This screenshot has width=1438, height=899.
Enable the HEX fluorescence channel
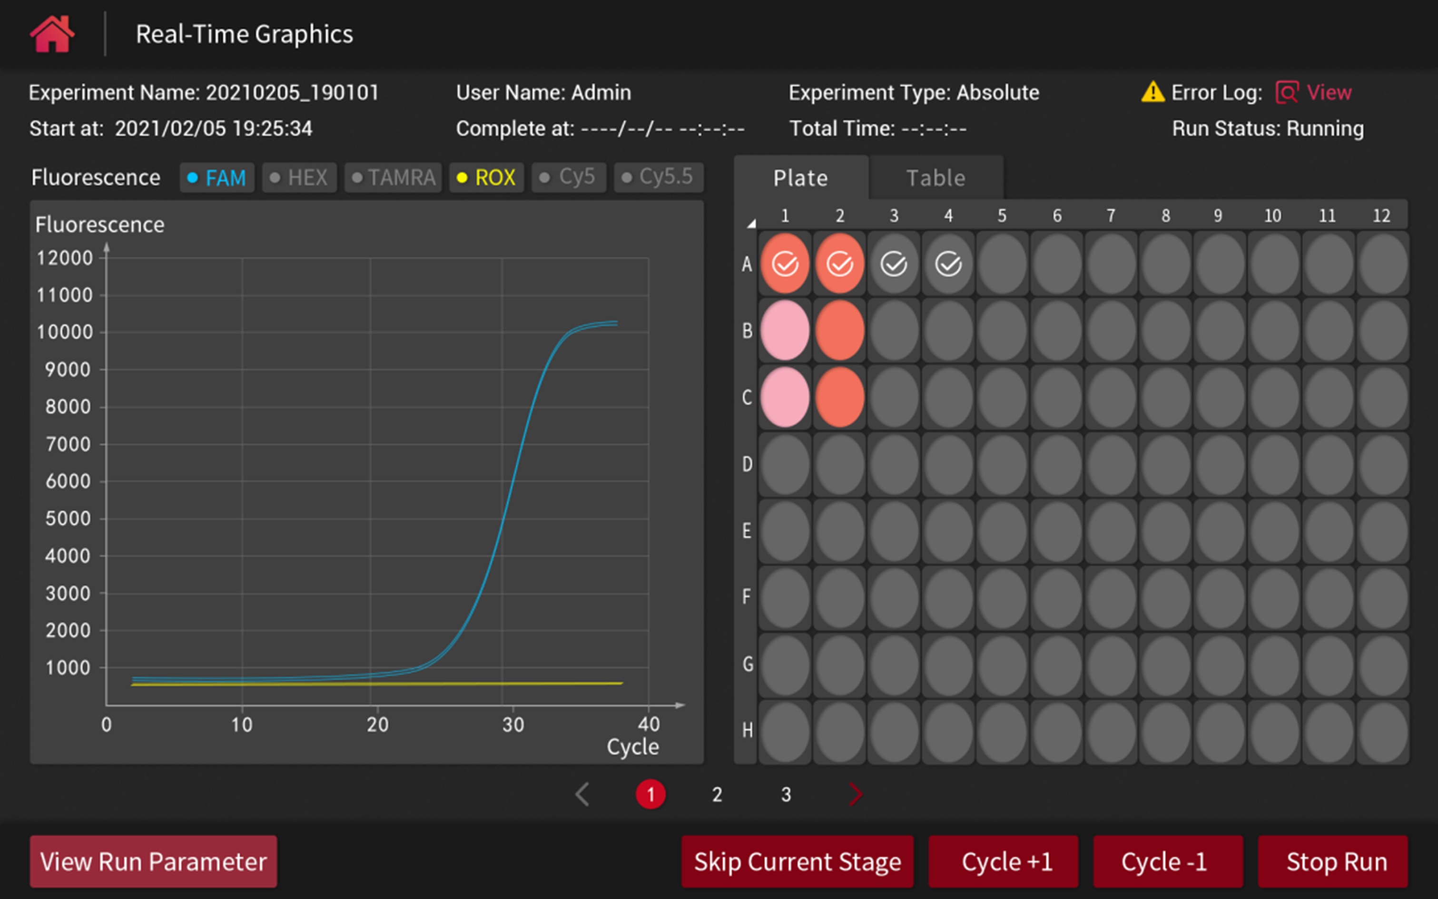click(x=298, y=177)
